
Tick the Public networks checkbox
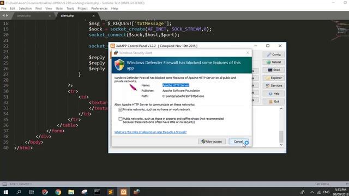click(x=121, y=119)
